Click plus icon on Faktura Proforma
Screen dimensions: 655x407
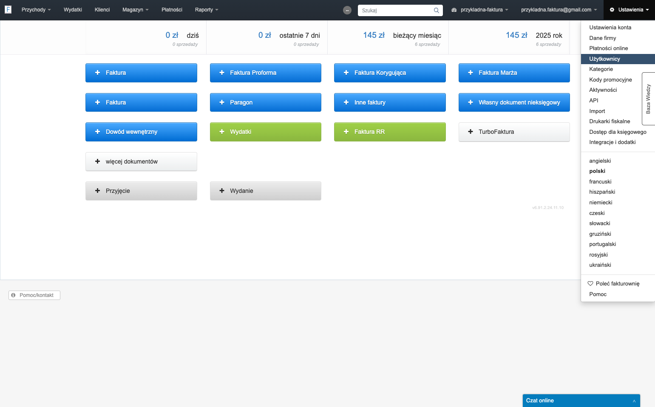pos(222,73)
